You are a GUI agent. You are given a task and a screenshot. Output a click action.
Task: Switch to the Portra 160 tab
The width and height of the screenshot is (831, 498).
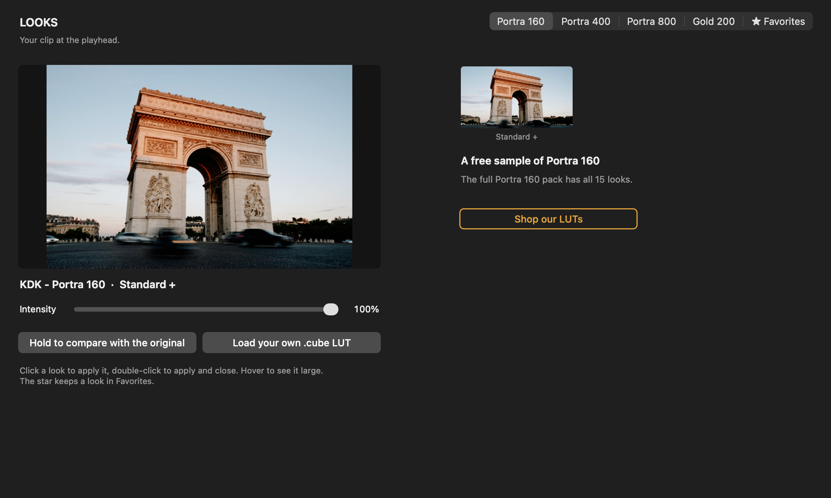pos(521,22)
